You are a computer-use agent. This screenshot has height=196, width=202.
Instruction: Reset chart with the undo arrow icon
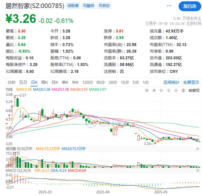tap(147, 91)
